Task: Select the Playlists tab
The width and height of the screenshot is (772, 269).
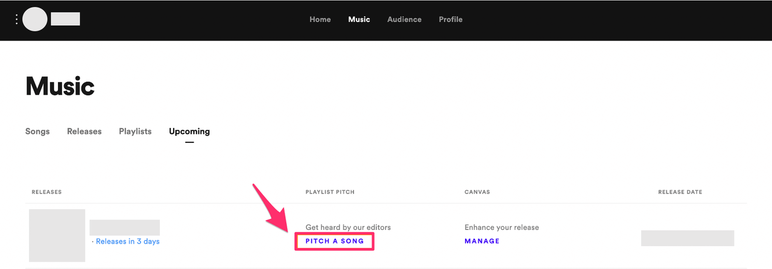Action: tap(135, 131)
